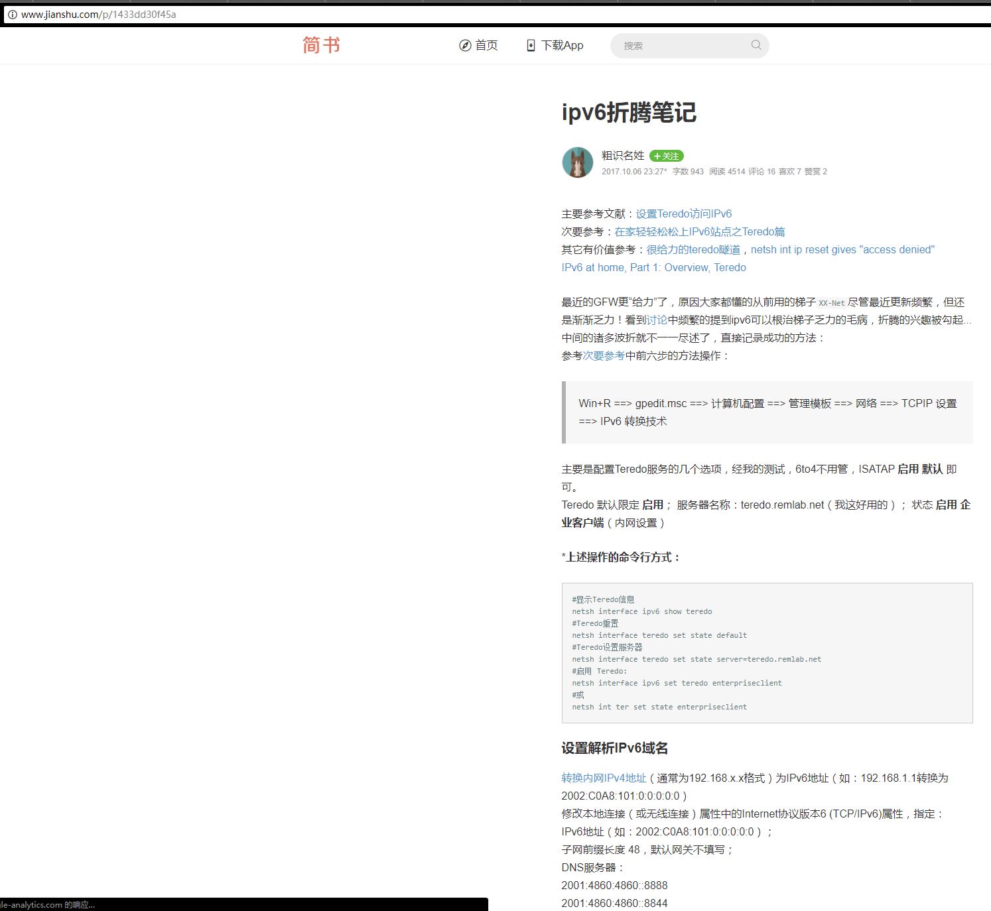The width and height of the screenshot is (991, 911).
Task: Click the green +关注 follow button
Action: (x=666, y=156)
